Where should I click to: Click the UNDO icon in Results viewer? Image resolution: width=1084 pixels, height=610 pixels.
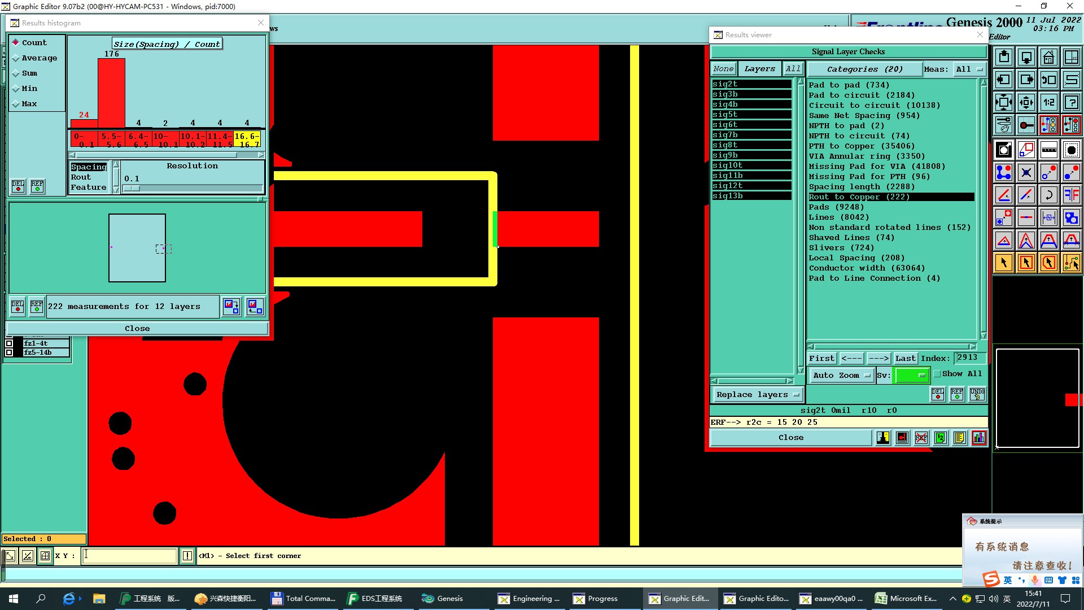click(x=977, y=394)
